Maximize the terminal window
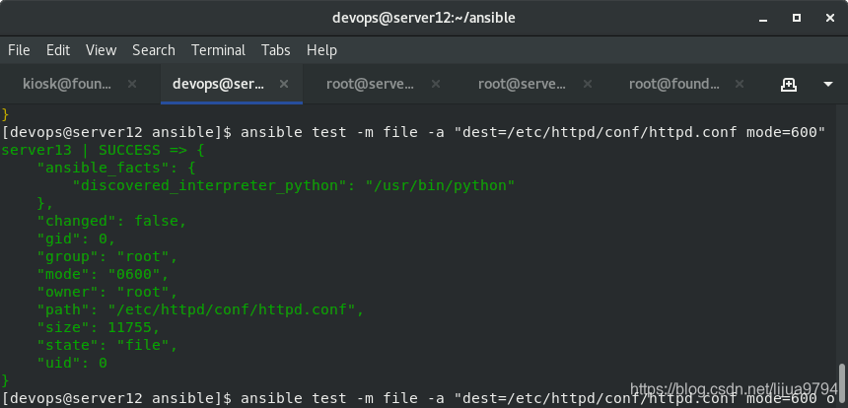 click(797, 18)
